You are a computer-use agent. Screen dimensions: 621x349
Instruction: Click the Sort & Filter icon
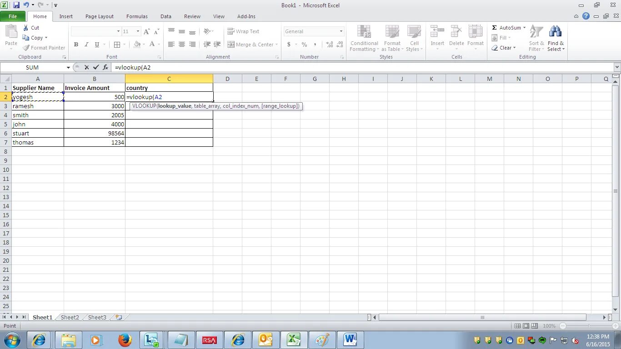[x=536, y=32]
